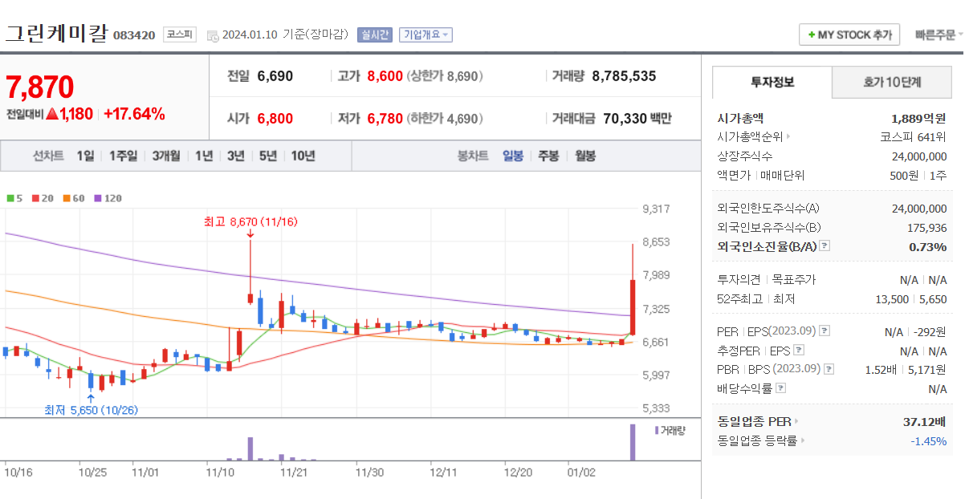965x499 pixels.
Task: Expand the 기업개요 dropdown
Action: pyautogui.click(x=425, y=34)
